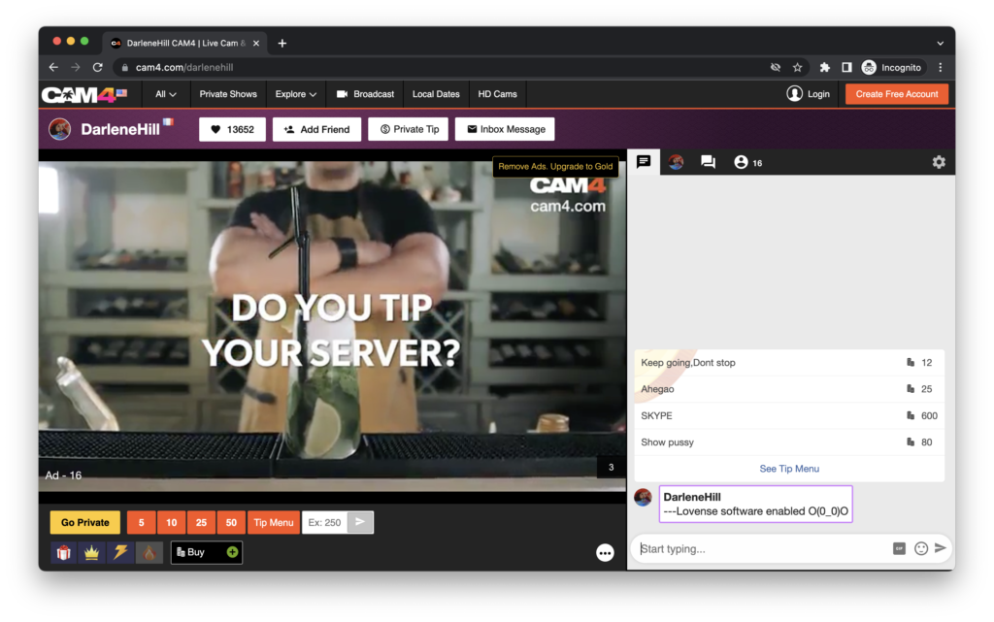Click the video ad player

pyautogui.click(x=332, y=326)
